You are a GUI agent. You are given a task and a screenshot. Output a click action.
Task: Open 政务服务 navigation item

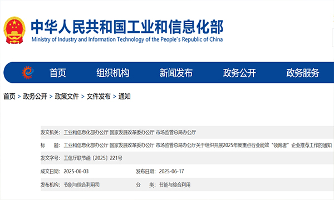[303, 73]
